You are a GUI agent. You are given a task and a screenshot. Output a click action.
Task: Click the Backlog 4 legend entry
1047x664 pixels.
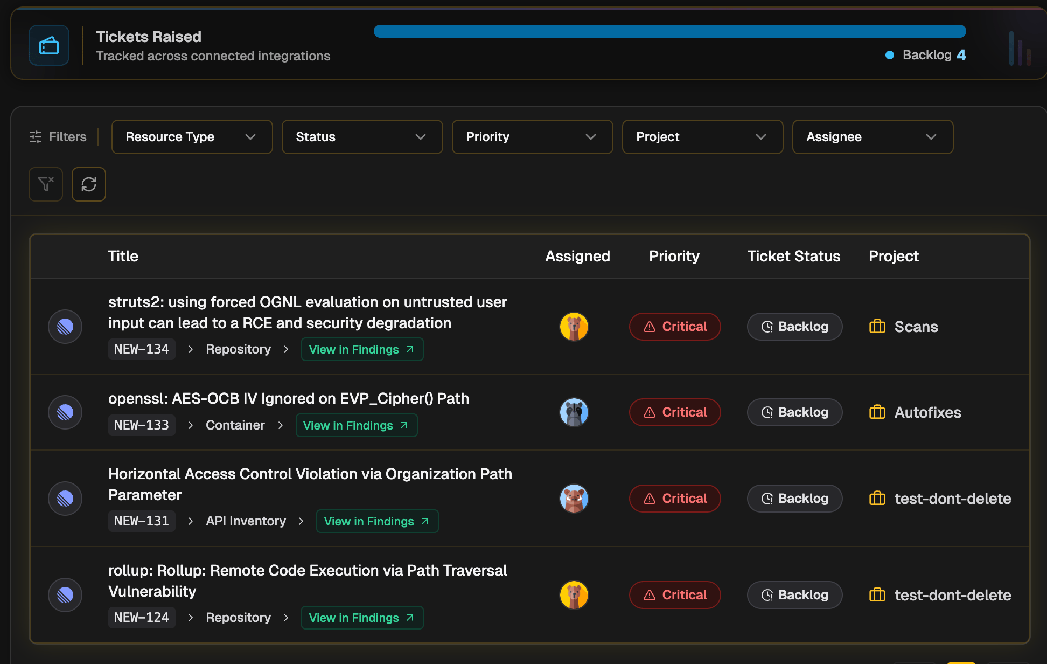926,55
